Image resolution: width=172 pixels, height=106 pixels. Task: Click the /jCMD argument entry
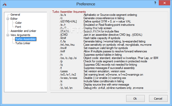click(x=64, y=35)
